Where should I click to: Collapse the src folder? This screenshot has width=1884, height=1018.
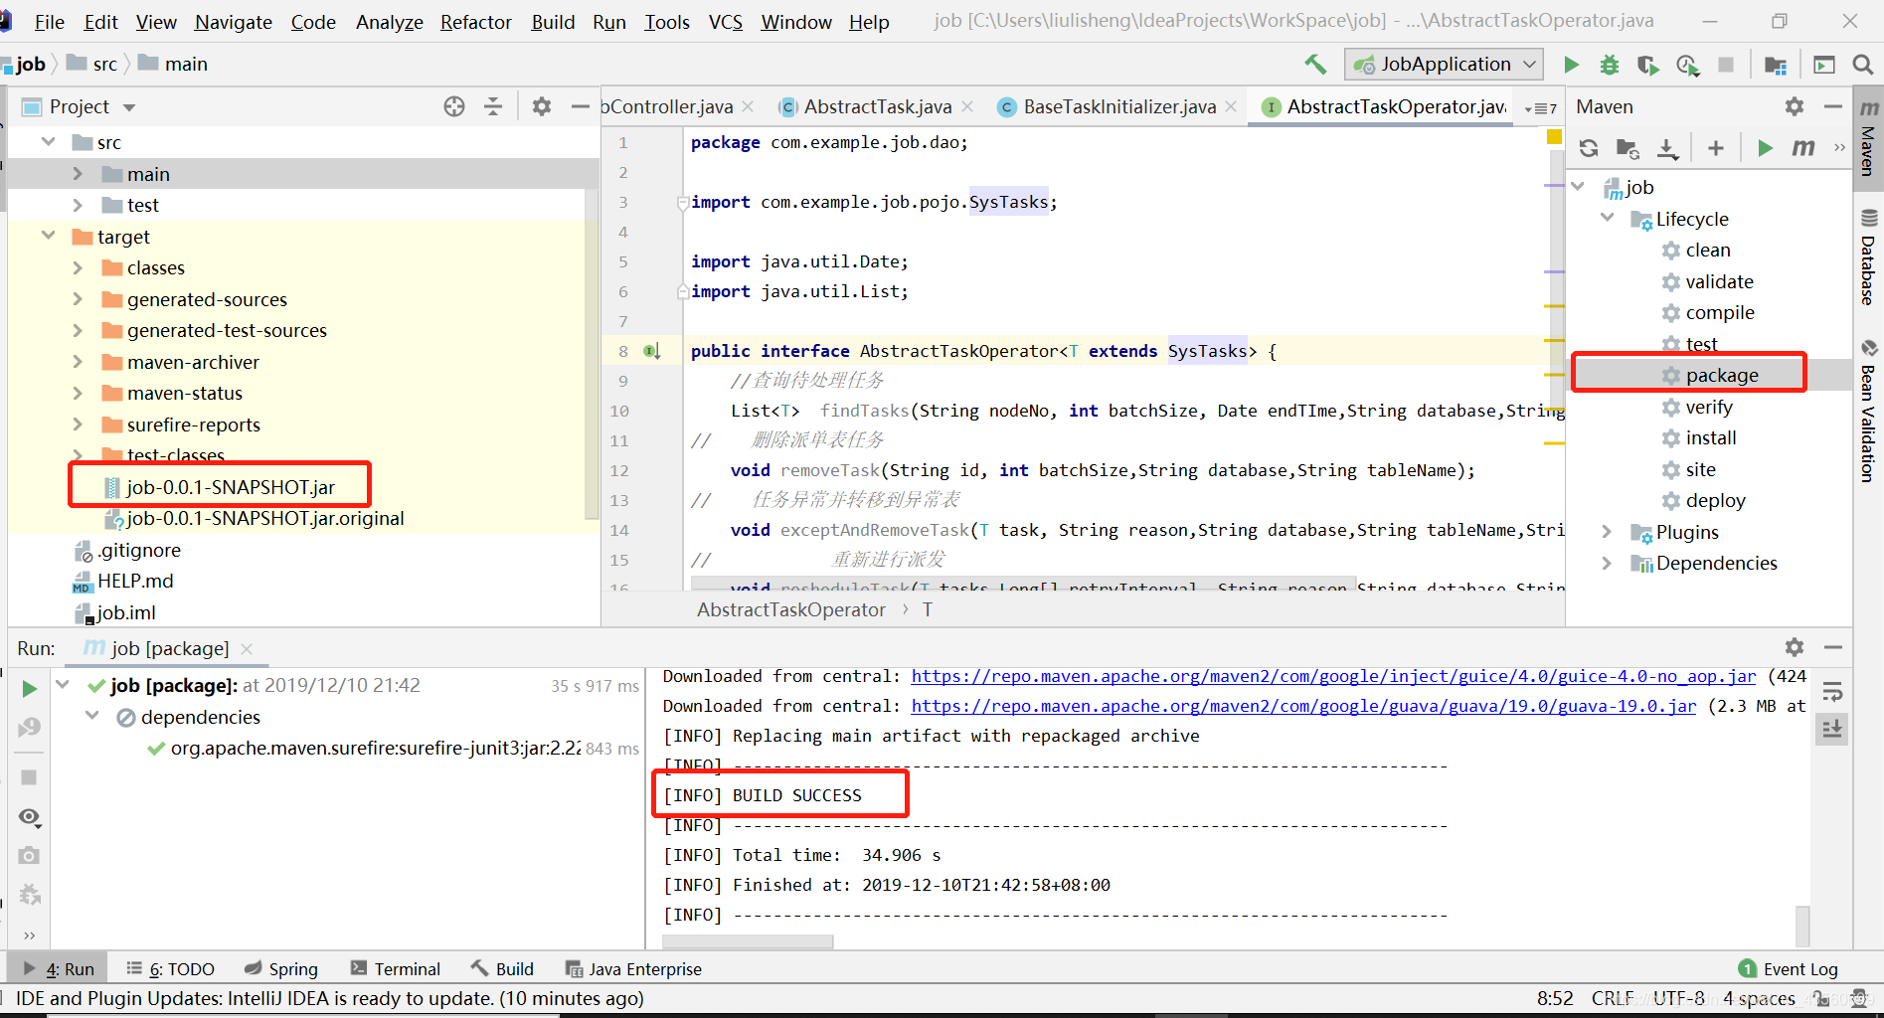(48, 142)
